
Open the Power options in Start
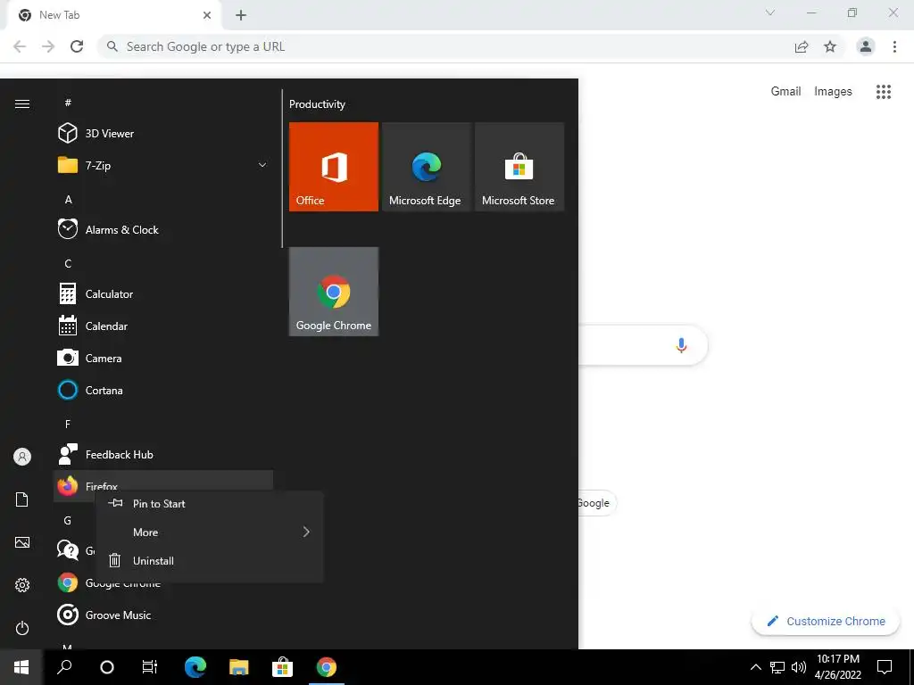click(22, 628)
